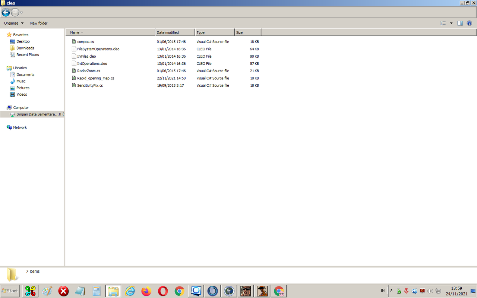Select Libraries in the navigation pane
477x298 pixels.
[x=20, y=68]
